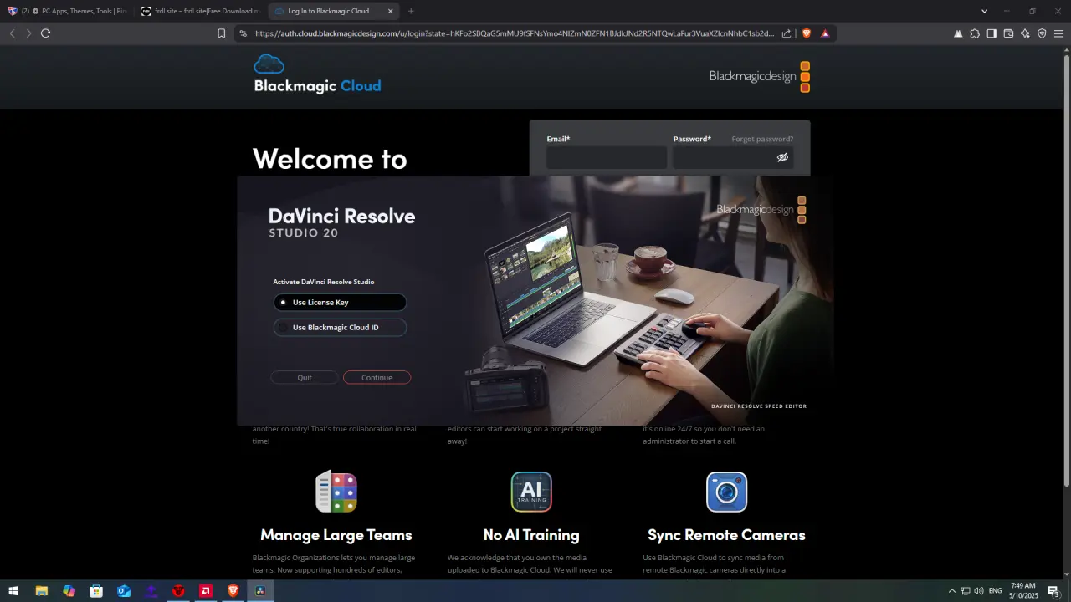Open the 7:49 AM clock and calendar
The image size is (1071, 602).
click(x=1023, y=591)
